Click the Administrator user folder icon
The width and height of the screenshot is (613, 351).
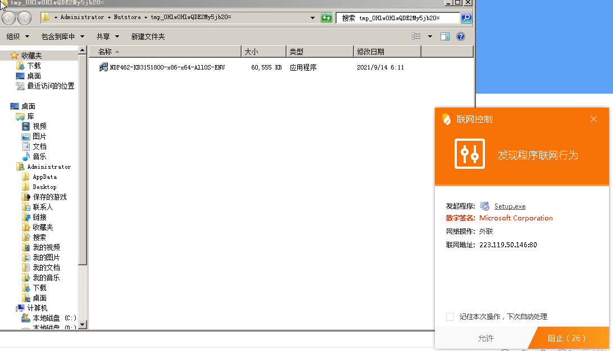(20, 167)
